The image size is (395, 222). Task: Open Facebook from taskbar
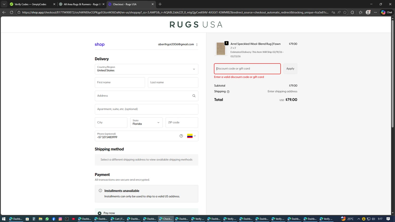click(x=53, y=219)
